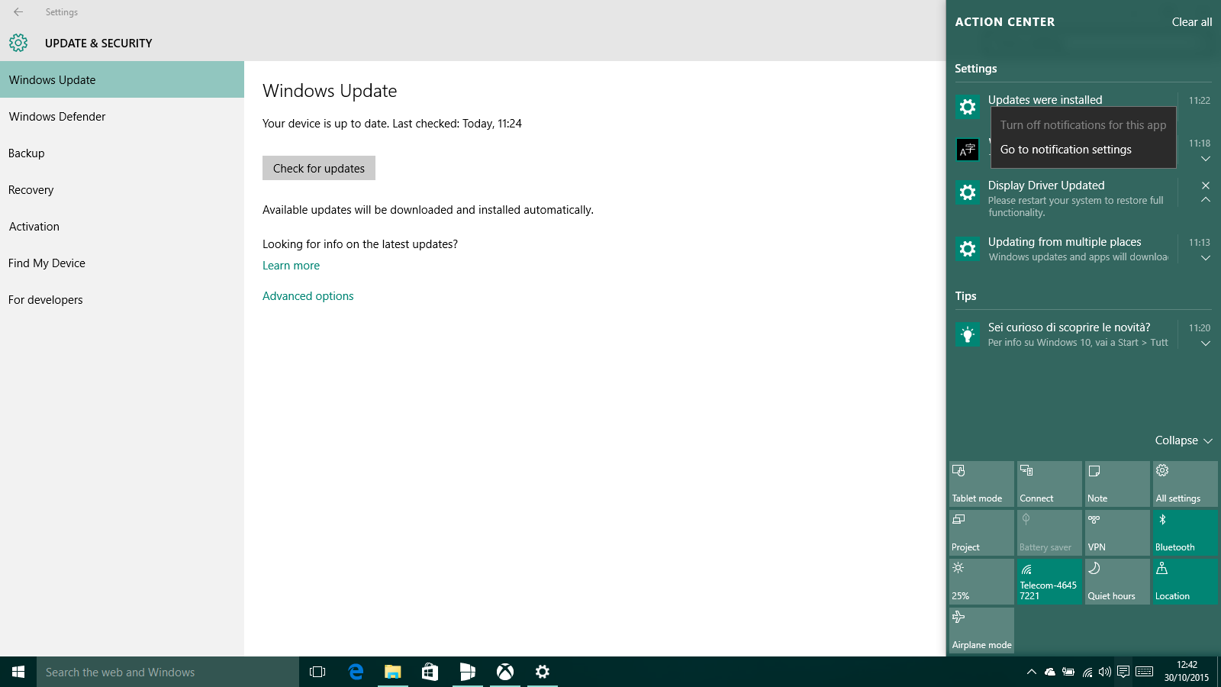Switch to the Settings app taskbar icon

[542, 672]
